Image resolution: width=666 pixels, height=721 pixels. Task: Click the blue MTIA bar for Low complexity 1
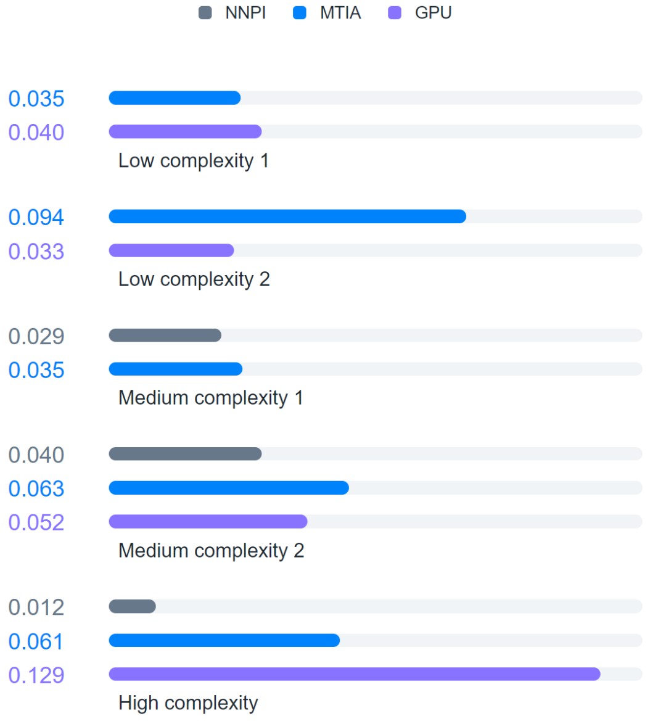tap(175, 98)
